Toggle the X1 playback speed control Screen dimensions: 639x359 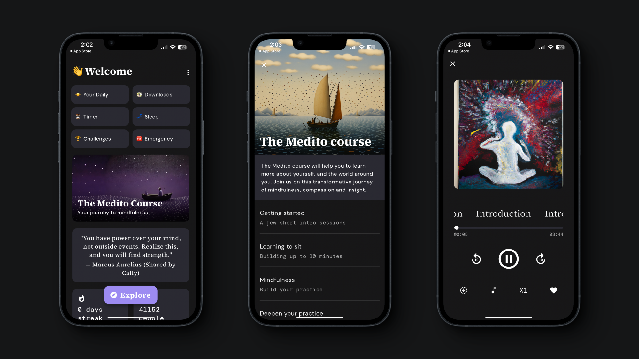523,290
